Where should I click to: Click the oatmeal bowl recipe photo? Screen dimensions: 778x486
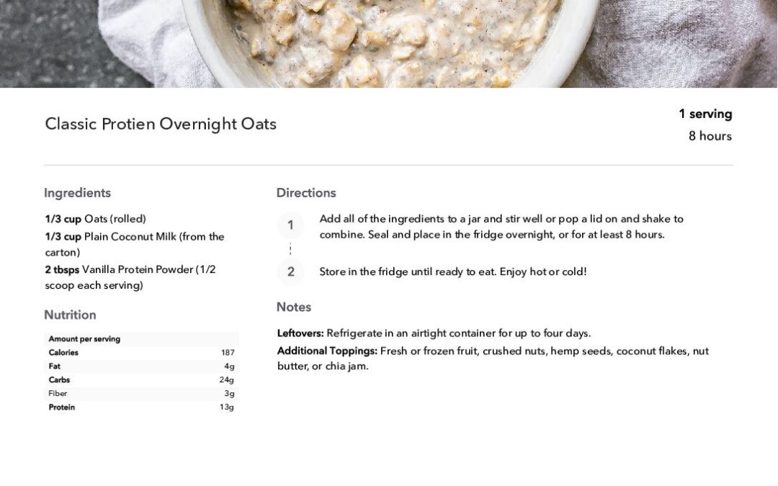(x=389, y=44)
